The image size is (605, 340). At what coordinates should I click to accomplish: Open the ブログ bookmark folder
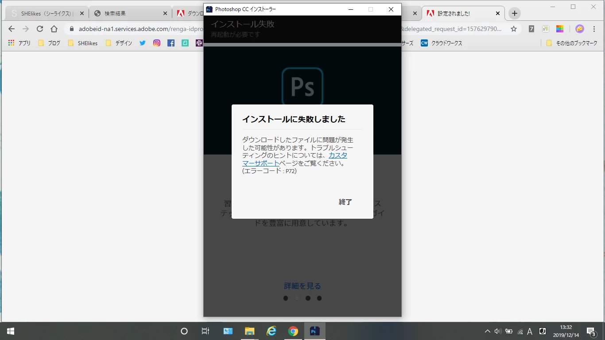(x=49, y=43)
